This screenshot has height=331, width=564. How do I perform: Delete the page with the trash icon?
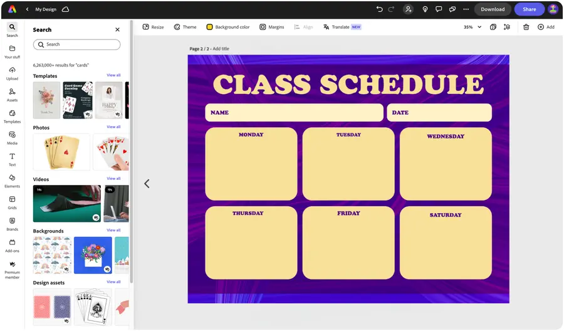pos(526,27)
